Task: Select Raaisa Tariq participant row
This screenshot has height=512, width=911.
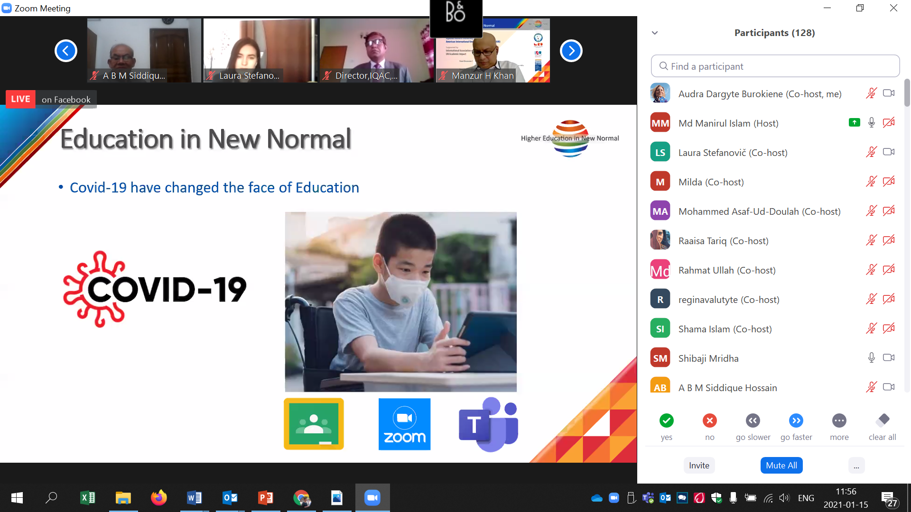Action: (773, 240)
